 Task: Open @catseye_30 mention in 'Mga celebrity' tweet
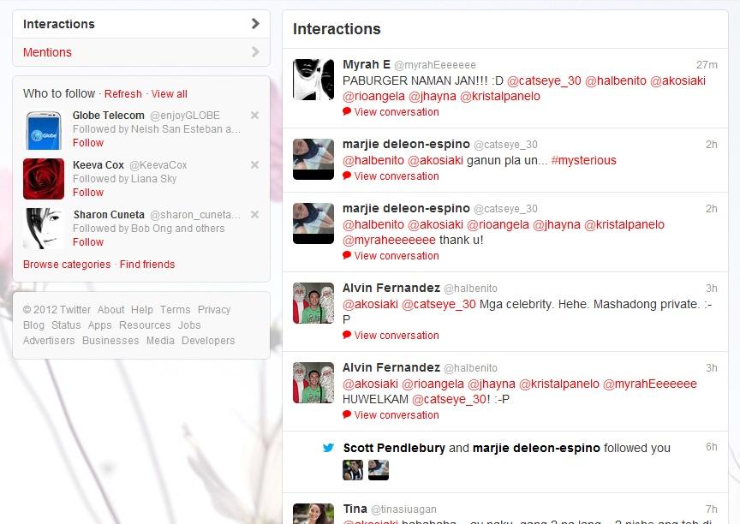[x=439, y=304]
